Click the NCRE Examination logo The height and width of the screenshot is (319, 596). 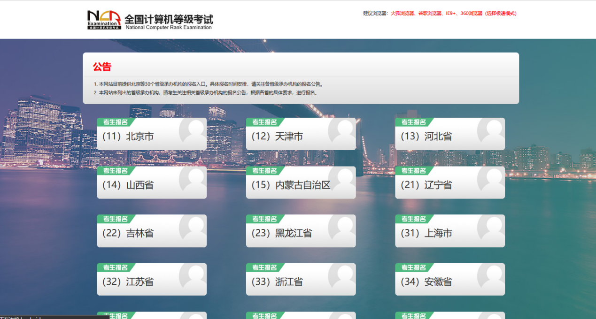104,20
